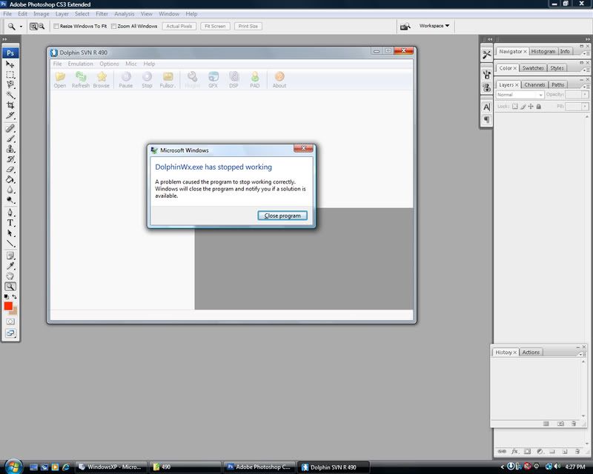Open the Navigator panel options menu
This screenshot has width=593, height=474.
(x=585, y=53)
